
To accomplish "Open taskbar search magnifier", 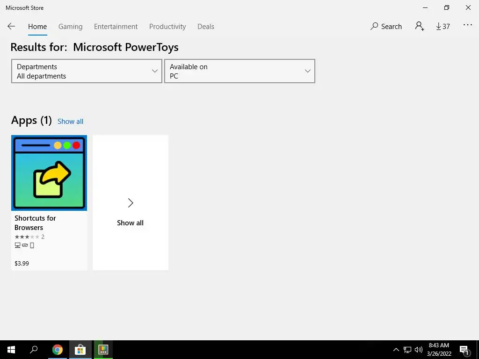I will click(x=34, y=350).
